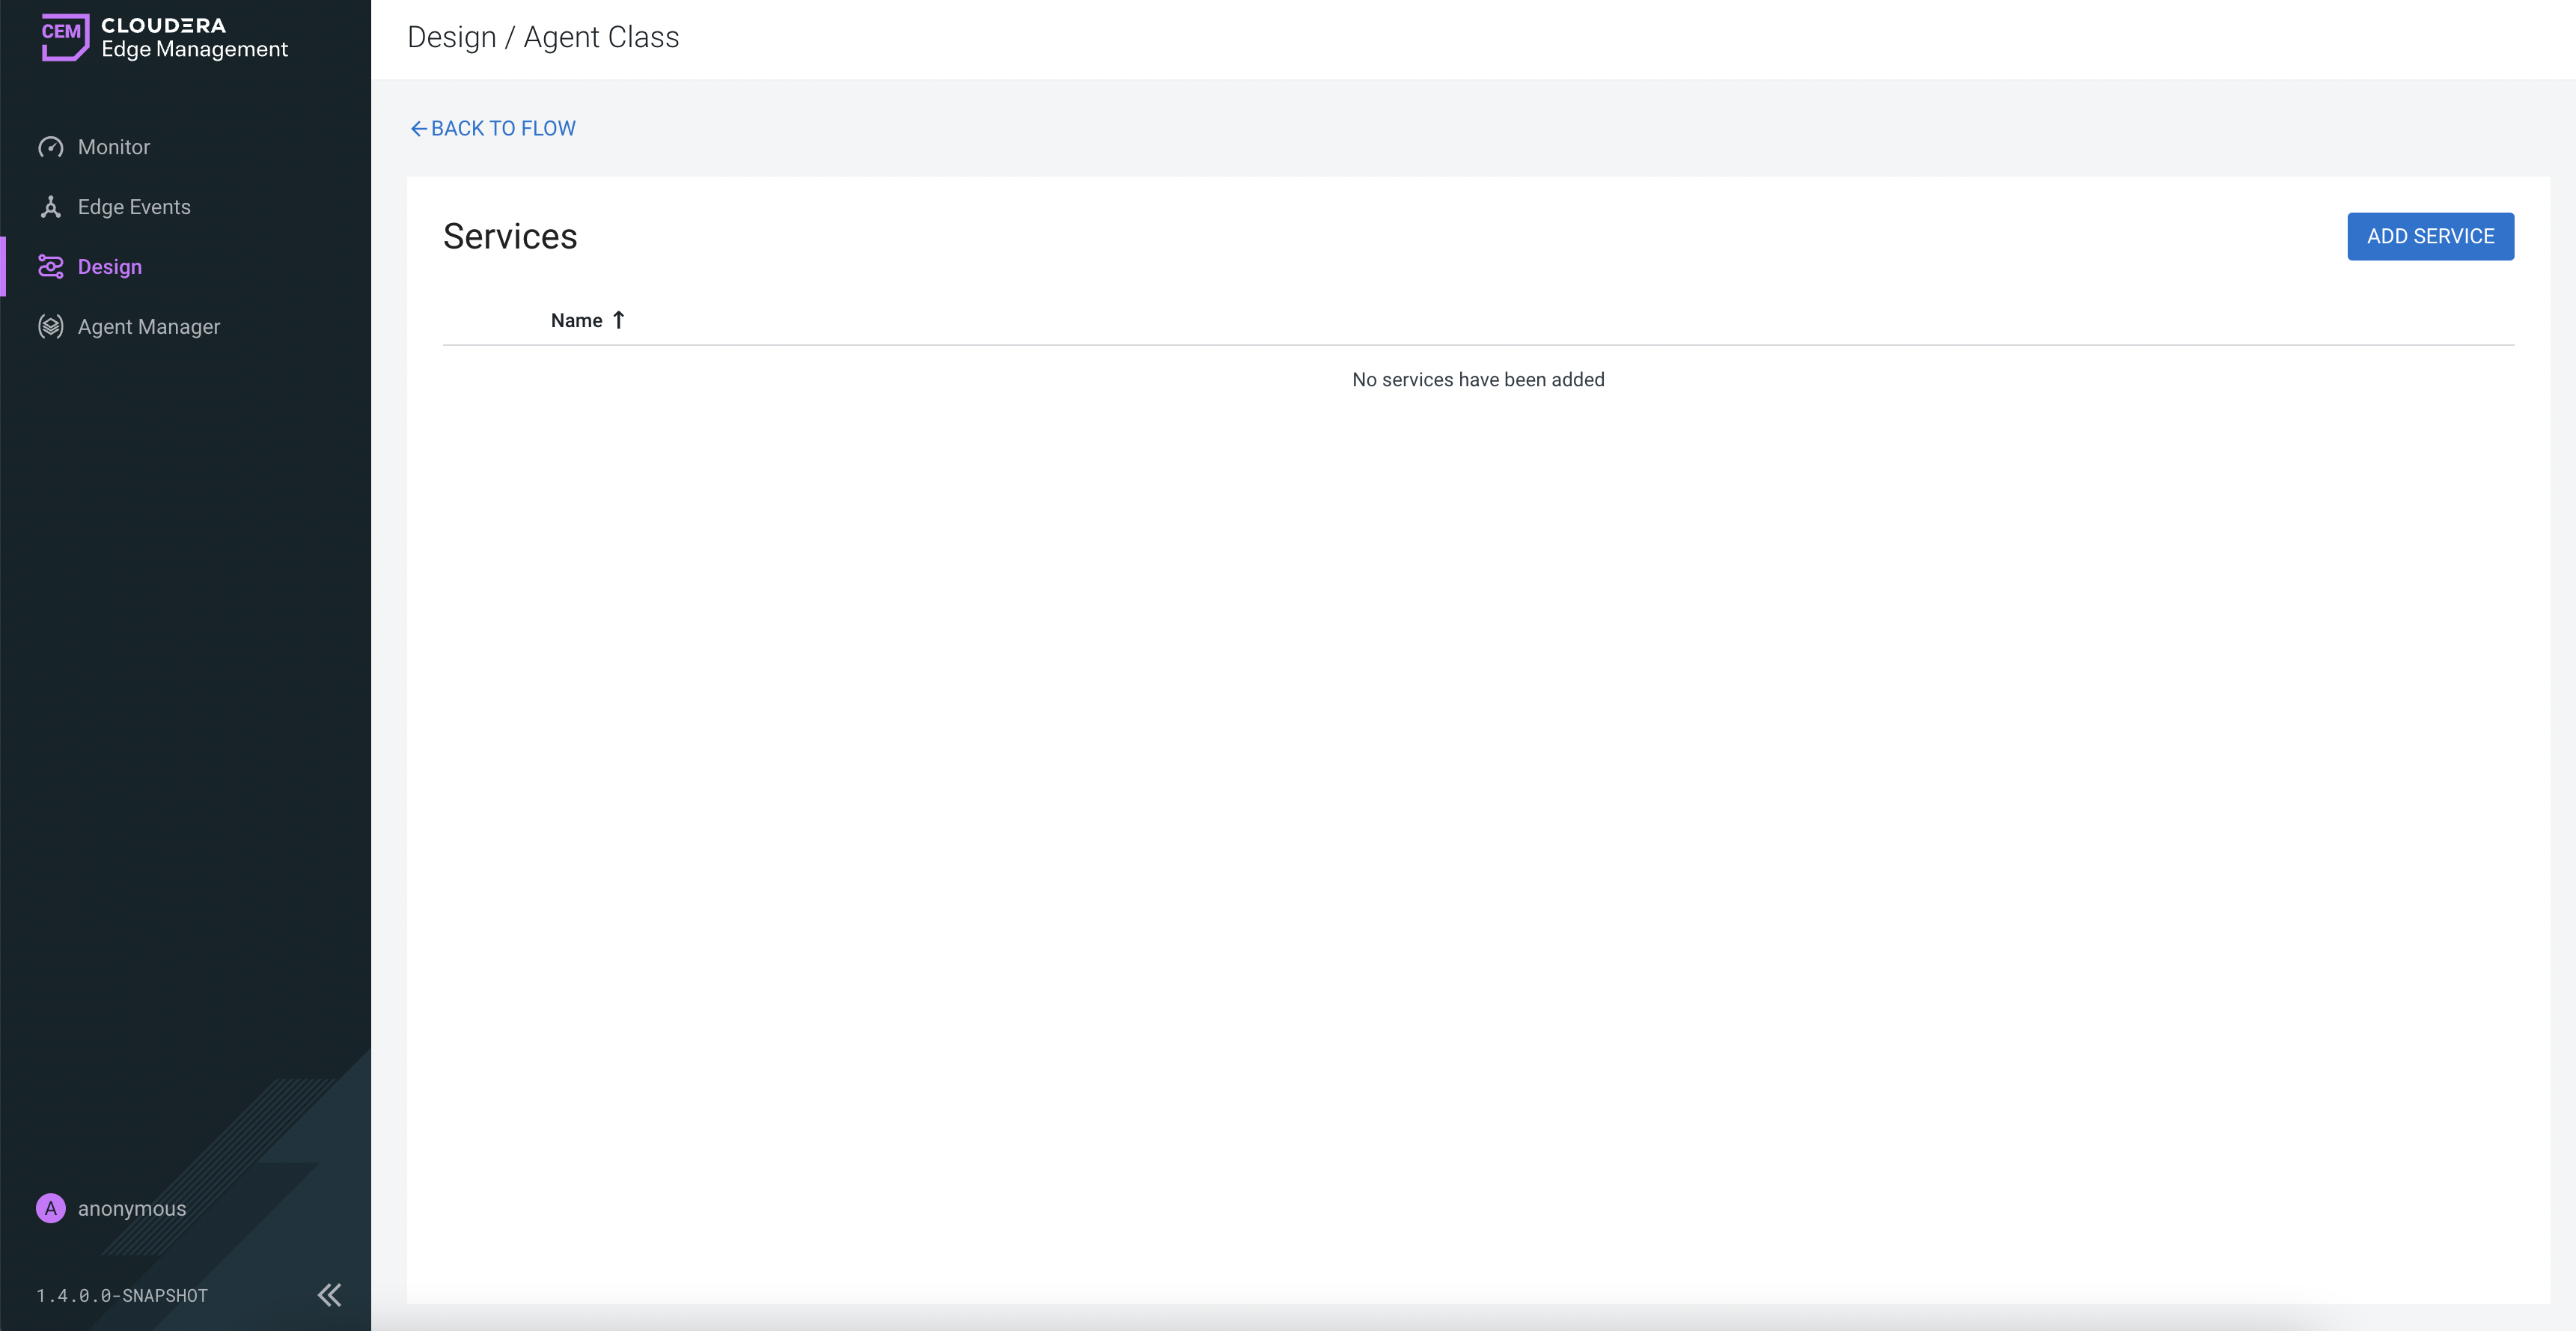Image resolution: width=2576 pixels, height=1331 pixels.
Task: Click the Cloudera Edge Management title
Action: (194, 38)
